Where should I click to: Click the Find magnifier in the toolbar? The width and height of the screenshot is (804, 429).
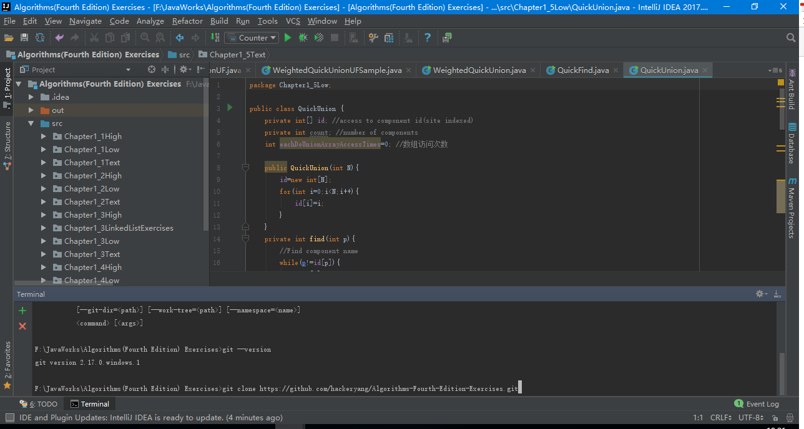[145, 37]
